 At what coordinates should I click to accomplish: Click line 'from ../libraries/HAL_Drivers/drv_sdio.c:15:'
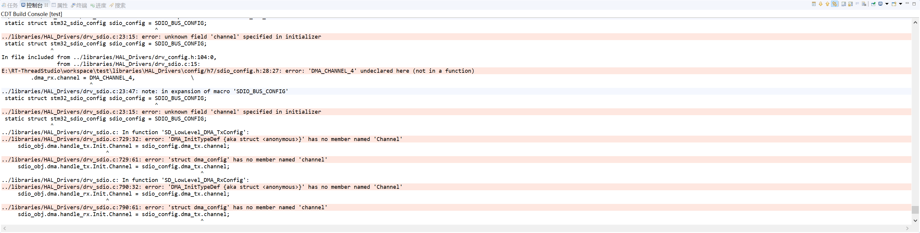pyautogui.click(x=129, y=64)
